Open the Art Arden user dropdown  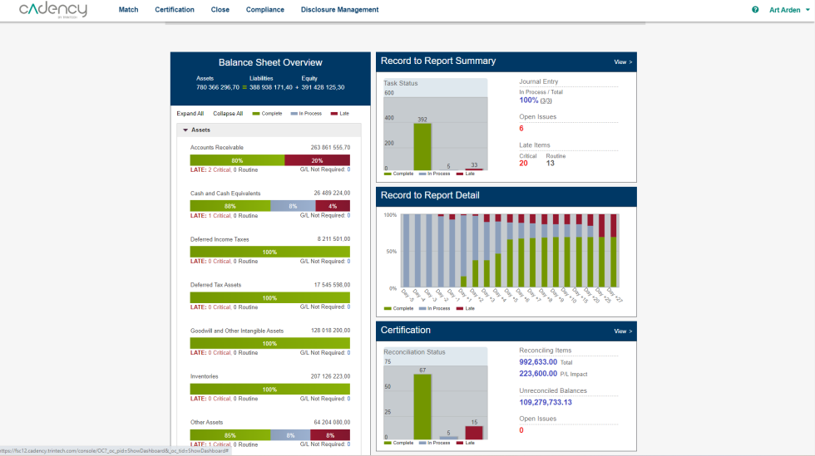tap(787, 10)
